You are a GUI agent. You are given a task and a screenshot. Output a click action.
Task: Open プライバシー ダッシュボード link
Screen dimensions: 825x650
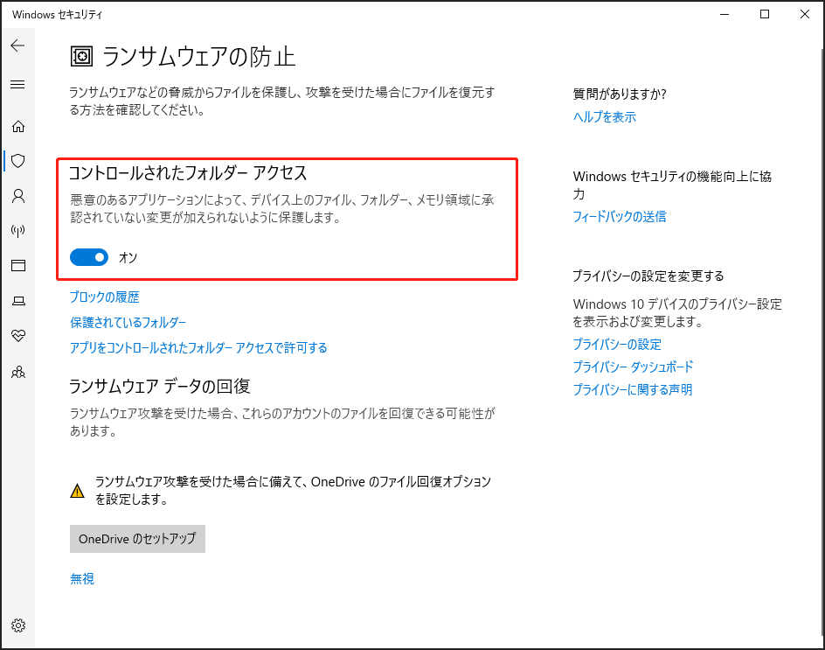coord(633,367)
